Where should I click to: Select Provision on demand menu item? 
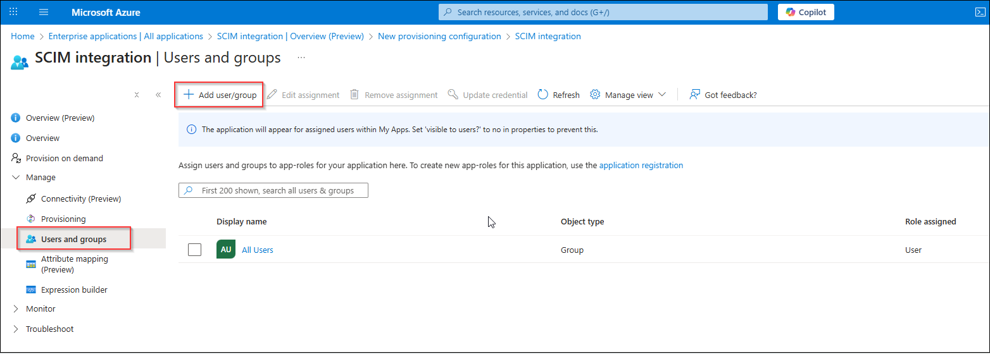click(64, 158)
